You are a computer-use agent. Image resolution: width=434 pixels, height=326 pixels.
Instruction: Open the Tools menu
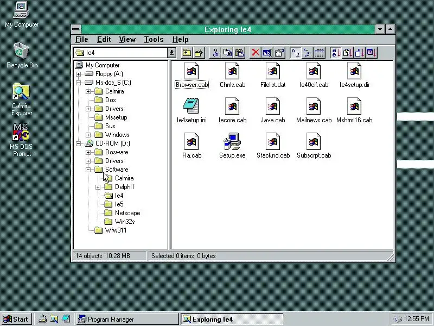click(154, 39)
